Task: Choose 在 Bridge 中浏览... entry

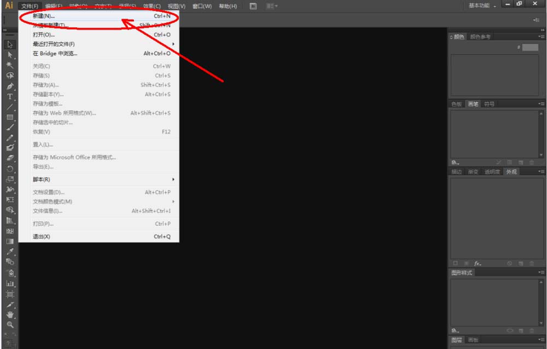Action: [99, 54]
